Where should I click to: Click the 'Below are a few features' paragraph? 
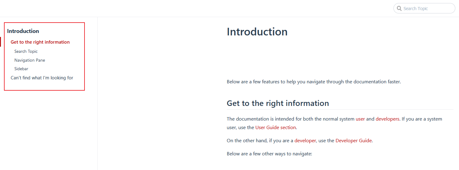(314, 82)
